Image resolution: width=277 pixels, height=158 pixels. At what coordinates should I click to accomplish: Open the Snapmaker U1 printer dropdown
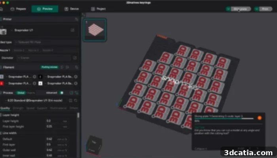41,30
